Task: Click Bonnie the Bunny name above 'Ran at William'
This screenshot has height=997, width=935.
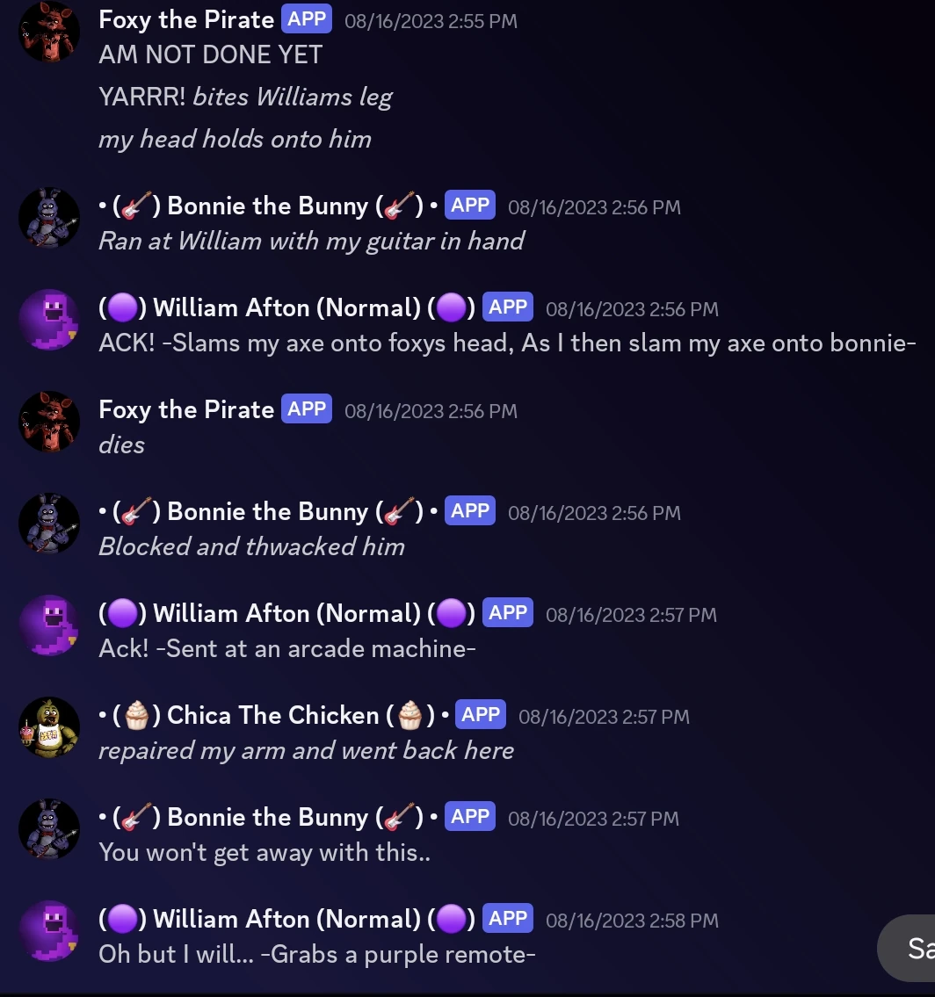Action: (268, 206)
